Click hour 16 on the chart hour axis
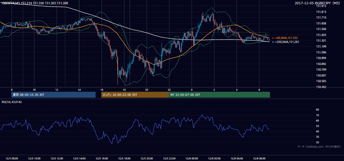The width and height of the screenshot is (344, 161). (x=101, y=90)
